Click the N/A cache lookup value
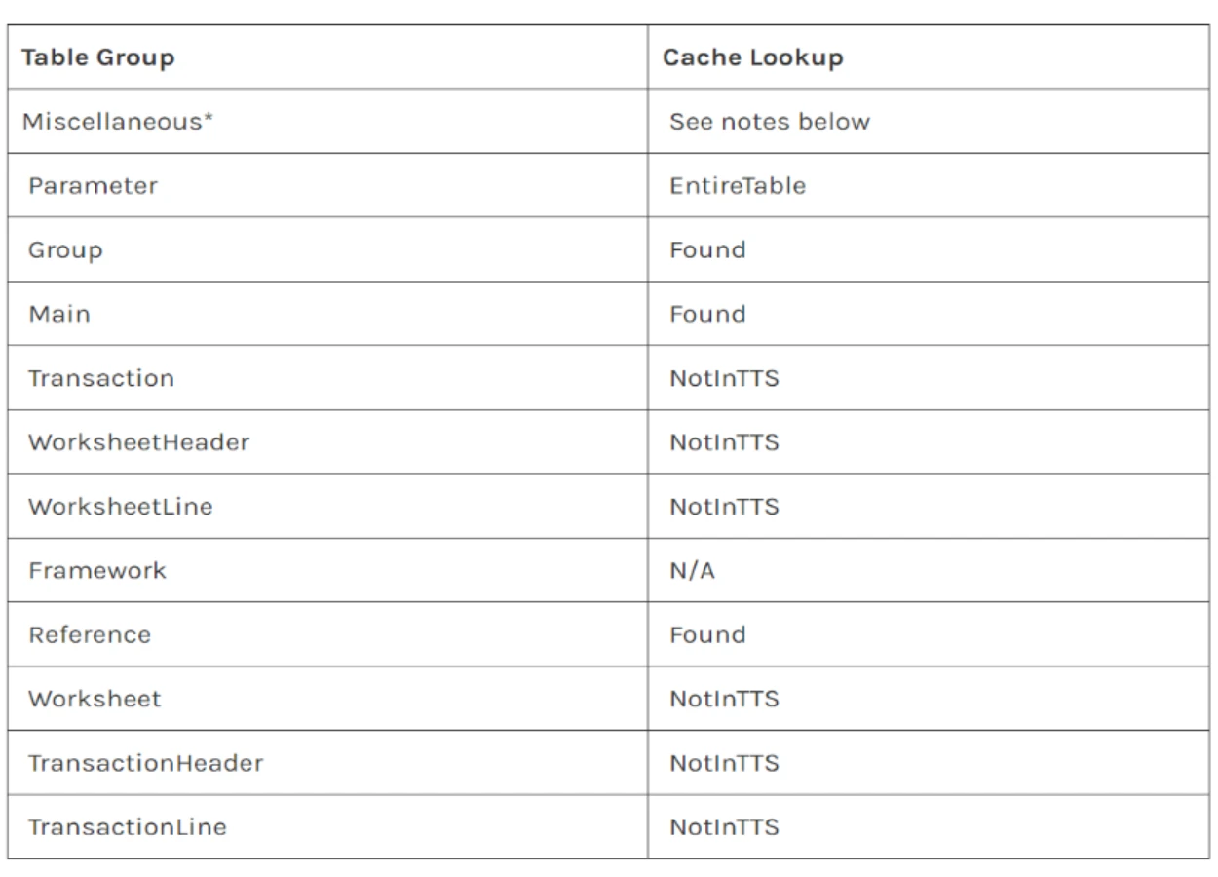This screenshot has height=877, width=1218. pos(691,570)
